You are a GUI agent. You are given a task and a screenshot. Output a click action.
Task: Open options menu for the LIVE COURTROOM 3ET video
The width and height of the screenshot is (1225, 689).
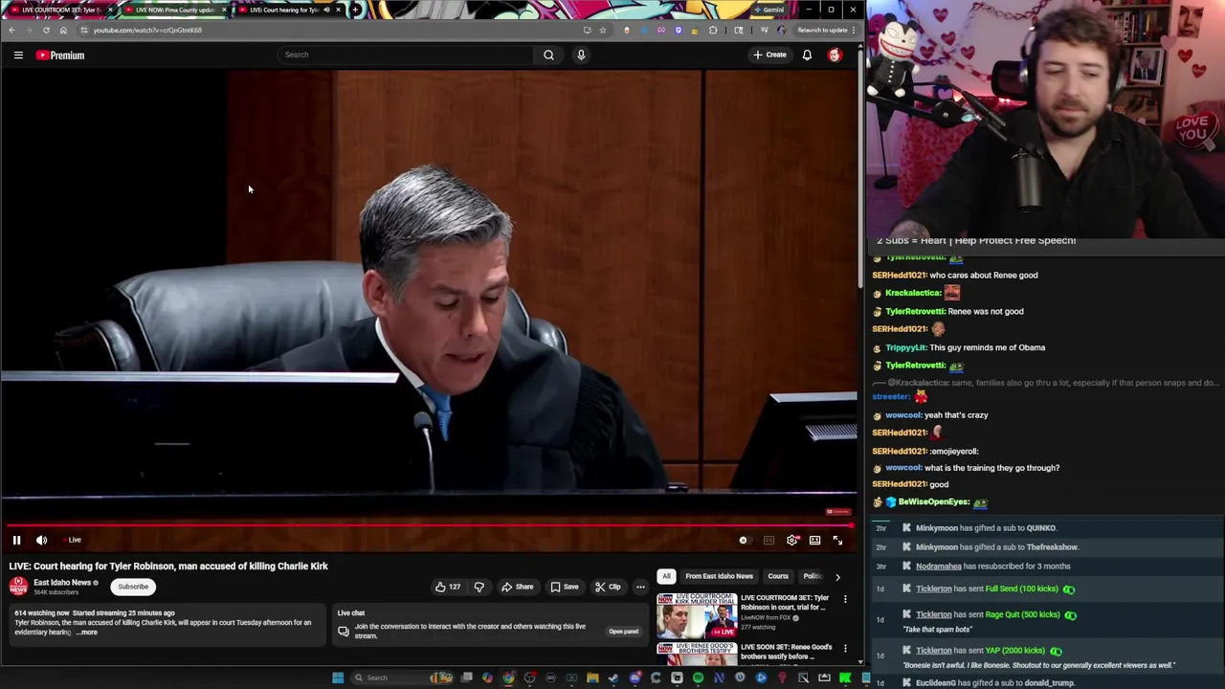pos(845,599)
